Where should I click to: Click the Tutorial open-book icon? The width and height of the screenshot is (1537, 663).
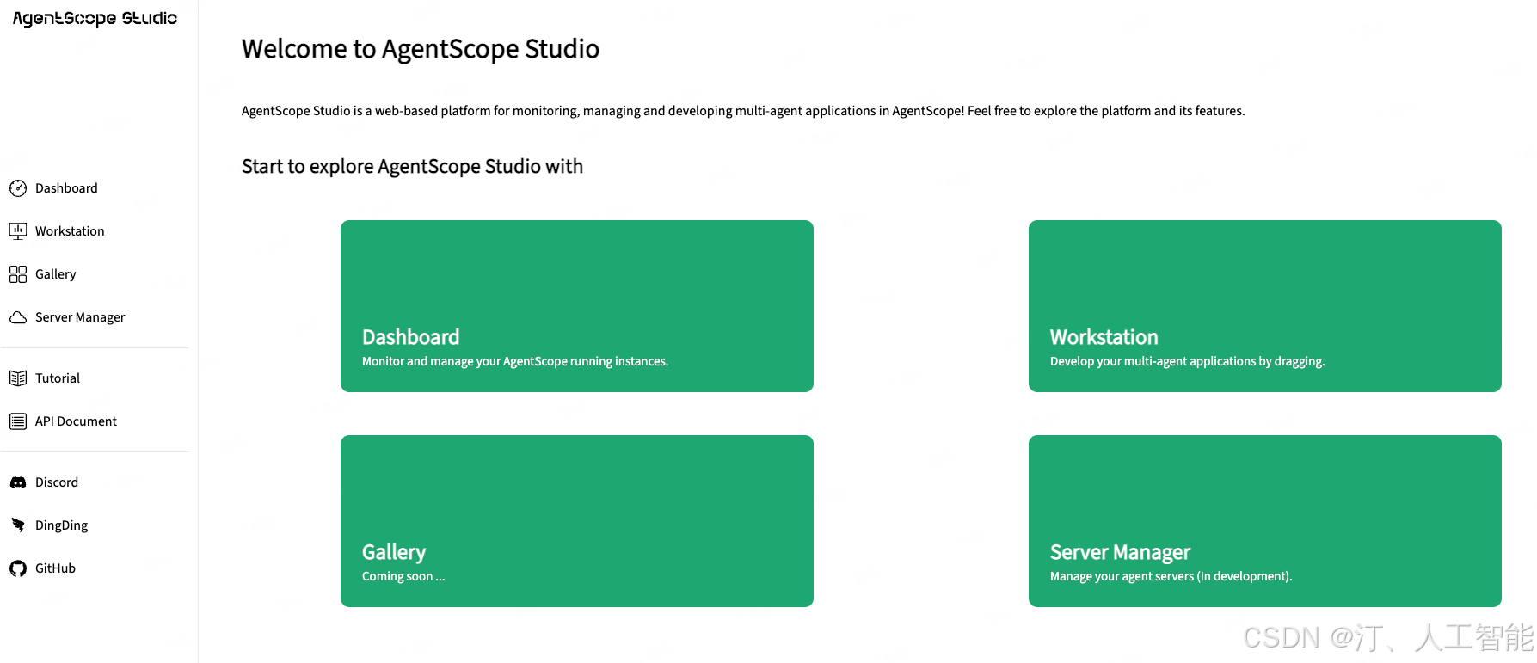(x=18, y=378)
